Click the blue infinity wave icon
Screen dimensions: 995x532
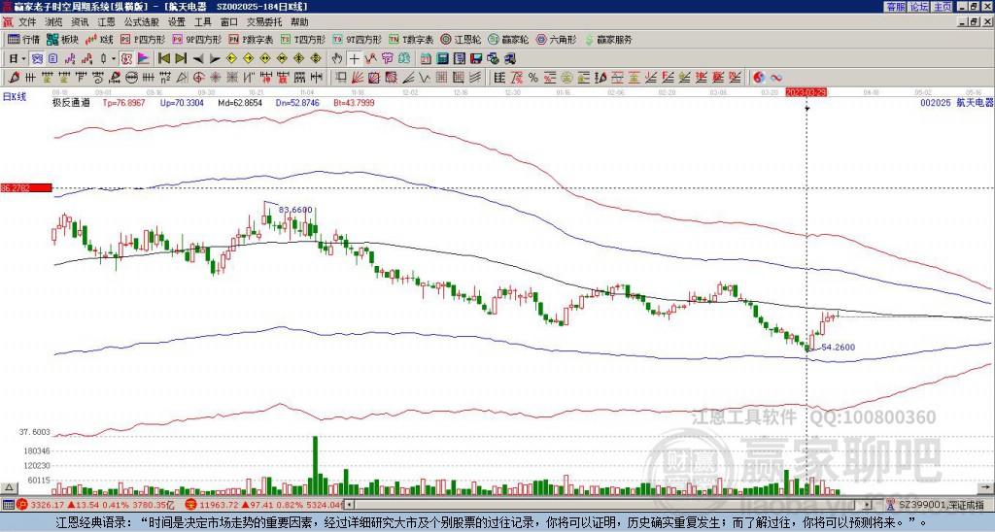(776, 78)
